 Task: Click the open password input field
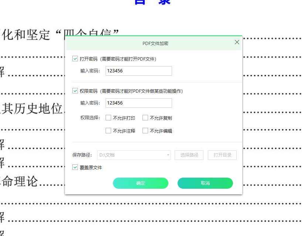pyautogui.click(x=139, y=71)
